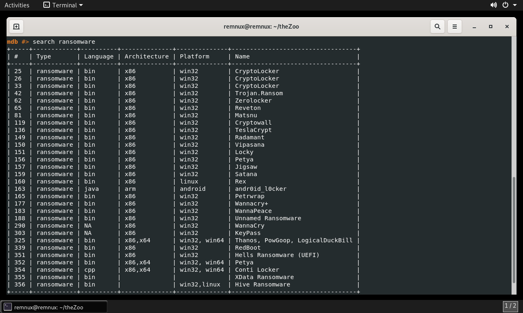Click the terminal vertical scrollbar
The height and width of the screenshot is (313, 523).
point(514,229)
